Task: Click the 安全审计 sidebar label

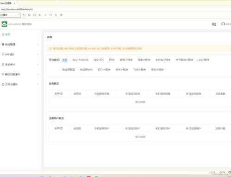Action: [10, 65]
